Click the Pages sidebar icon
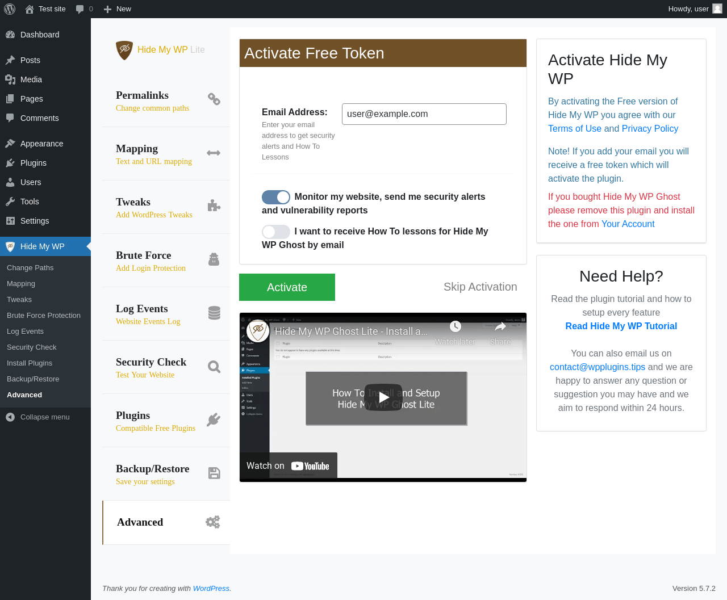The height and width of the screenshot is (600, 727). coord(10,99)
